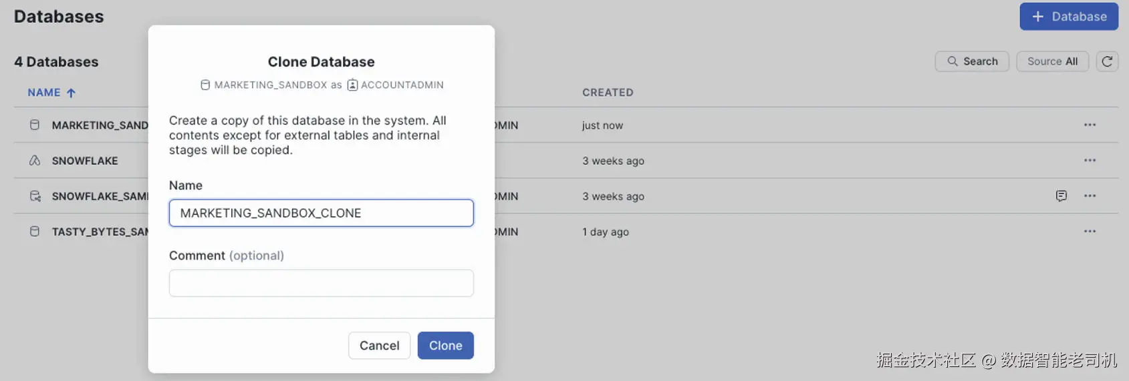The width and height of the screenshot is (1129, 381).
Task: Click the MARKETING_SANDBOX database icon in list
Action: (35, 125)
